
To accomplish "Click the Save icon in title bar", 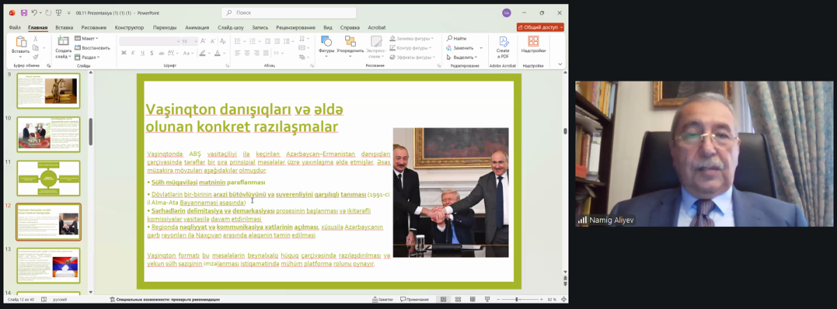I will [x=24, y=13].
